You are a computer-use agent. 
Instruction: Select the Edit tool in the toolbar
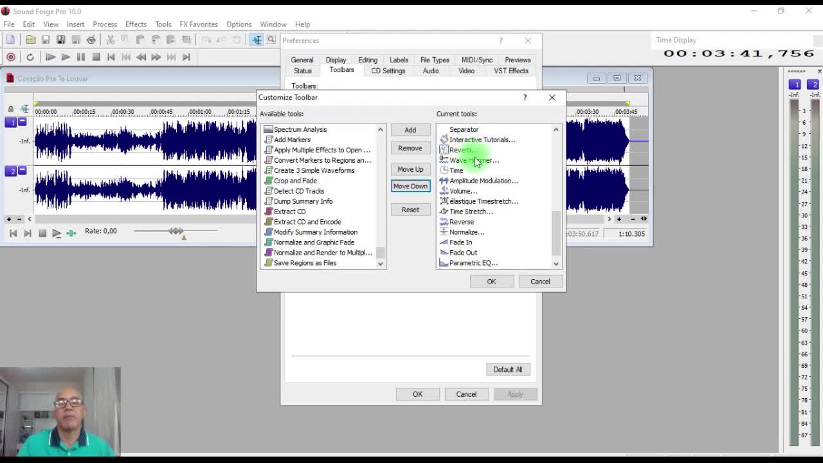[257, 40]
